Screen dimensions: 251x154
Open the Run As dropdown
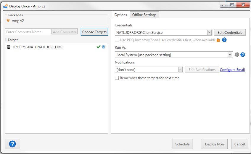click(x=230, y=55)
